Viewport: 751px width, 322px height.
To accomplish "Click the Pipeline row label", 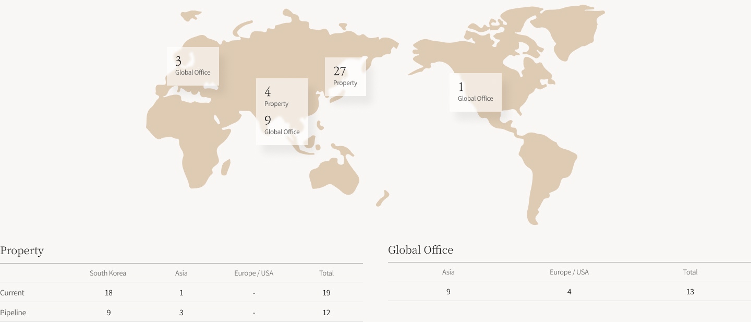I will click(x=13, y=313).
